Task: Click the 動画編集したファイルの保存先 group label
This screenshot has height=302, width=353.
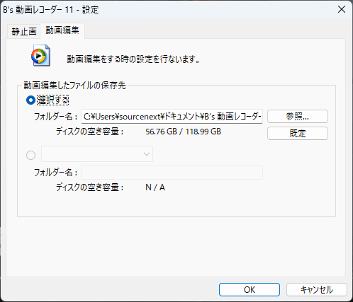Action: [74, 86]
